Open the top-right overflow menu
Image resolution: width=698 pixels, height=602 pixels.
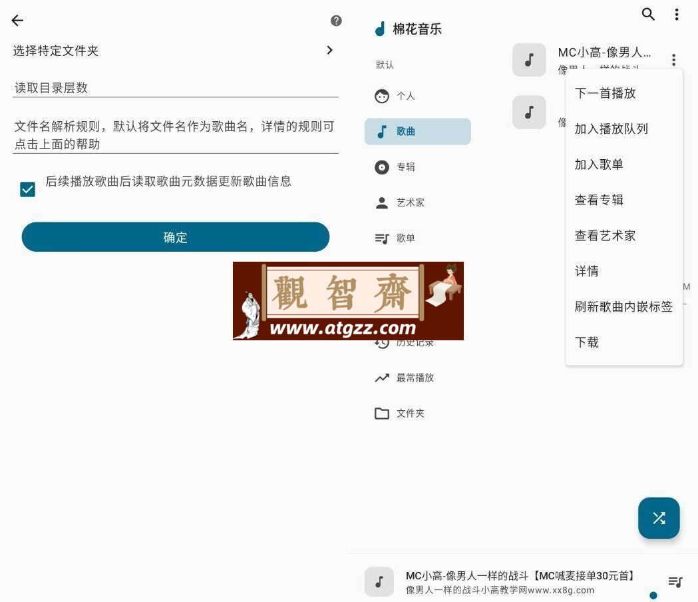677,14
